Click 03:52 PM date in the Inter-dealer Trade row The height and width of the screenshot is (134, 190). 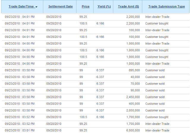(20, 124)
